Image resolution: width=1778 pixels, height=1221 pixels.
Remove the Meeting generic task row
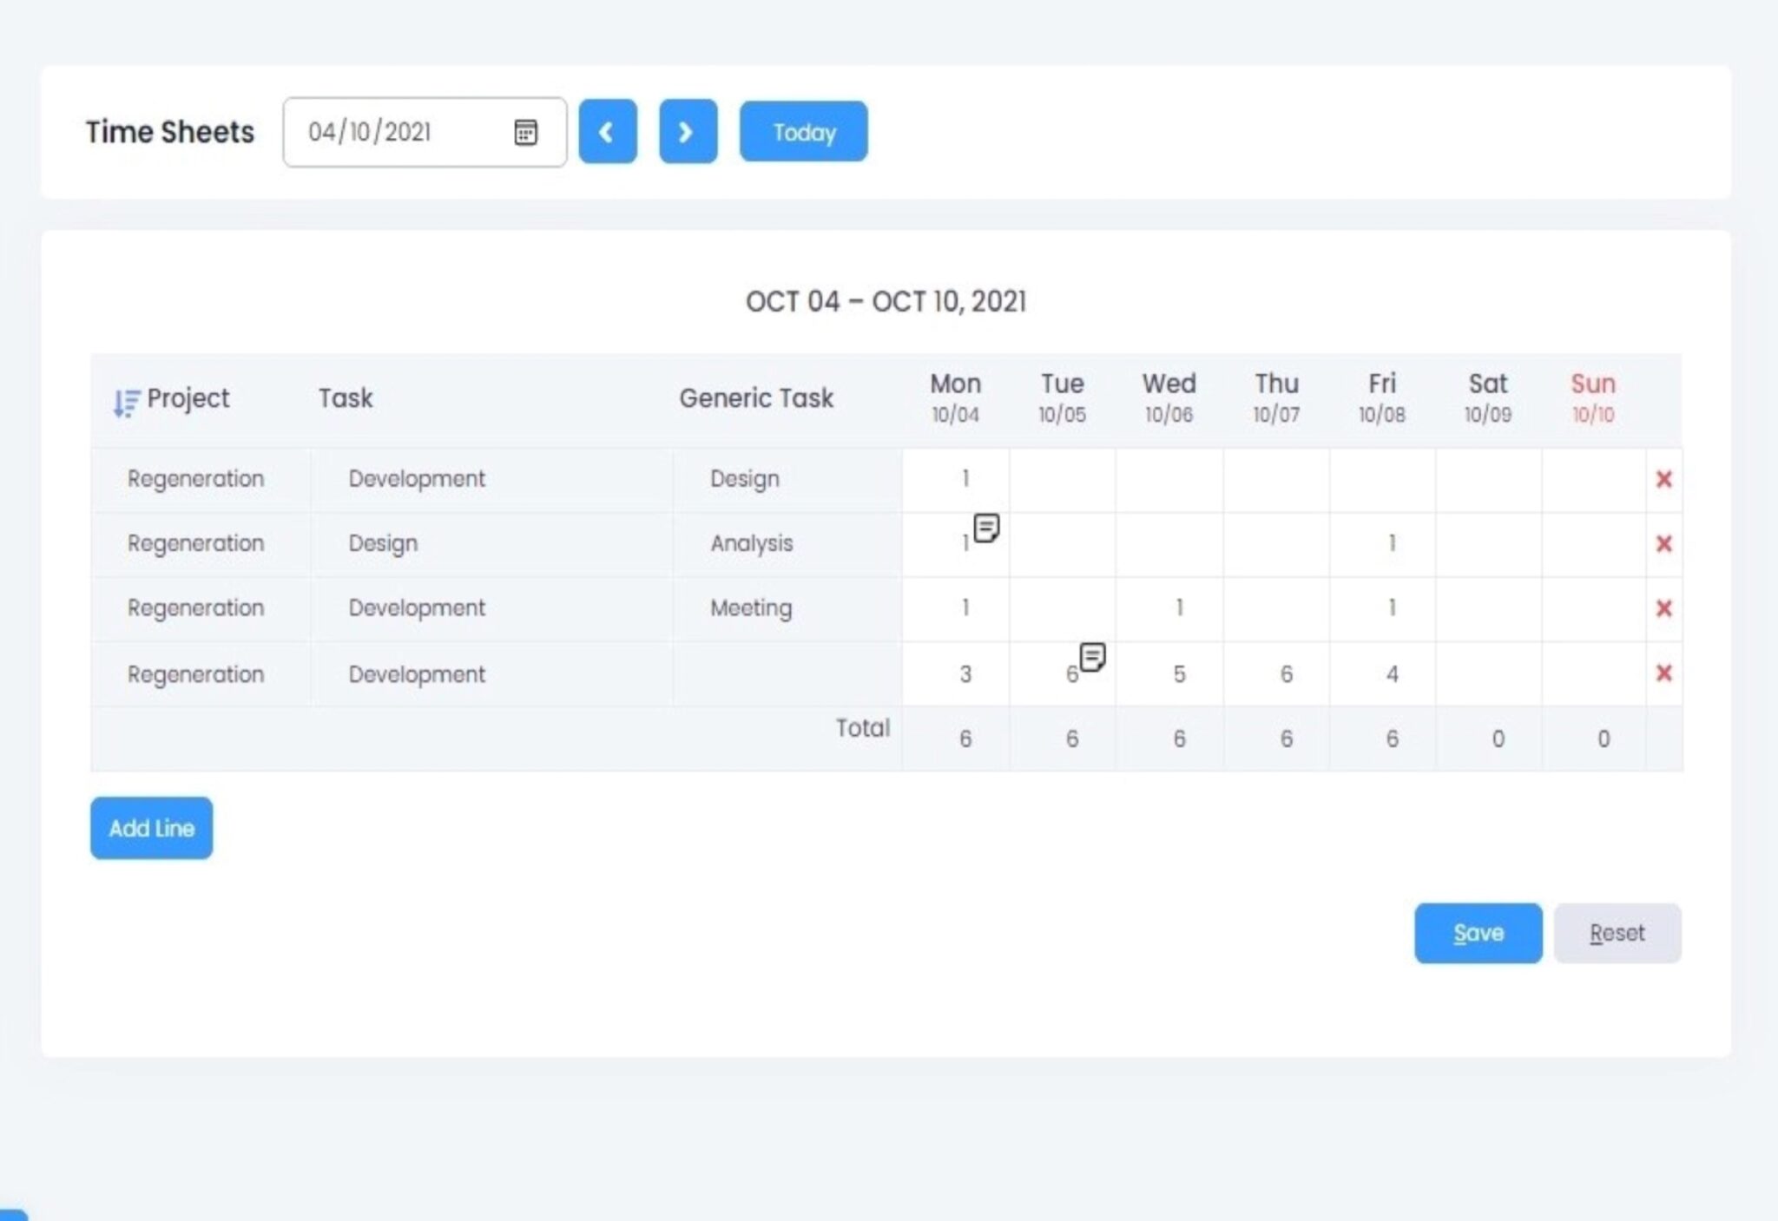pyautogui.click(x=1663, y=608)
